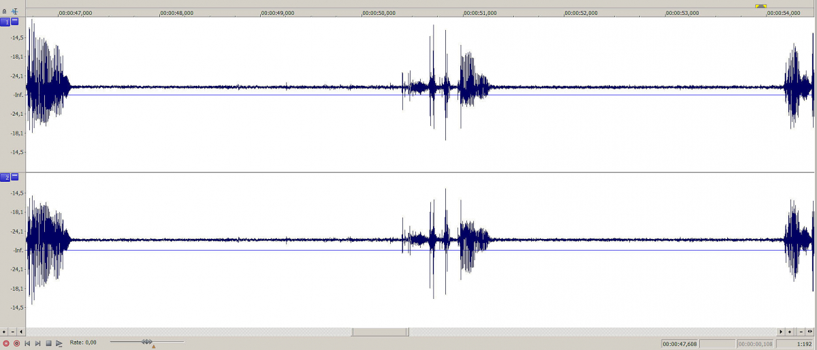
Task: Click the 00:00:49,000 ruler label
Action: pos(278,13)
